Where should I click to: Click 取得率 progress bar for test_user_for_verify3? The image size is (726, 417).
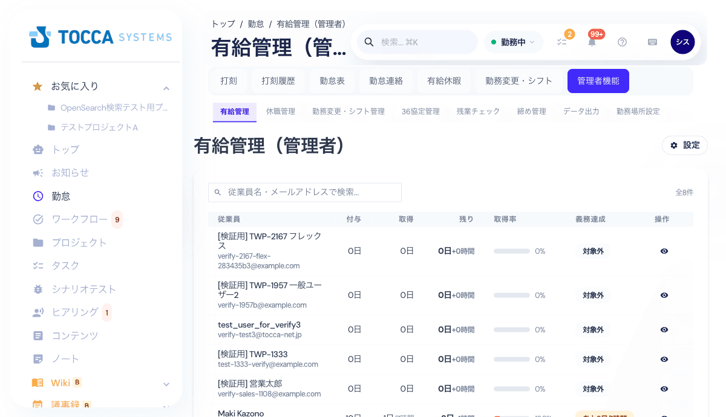[x=512, y=330]
